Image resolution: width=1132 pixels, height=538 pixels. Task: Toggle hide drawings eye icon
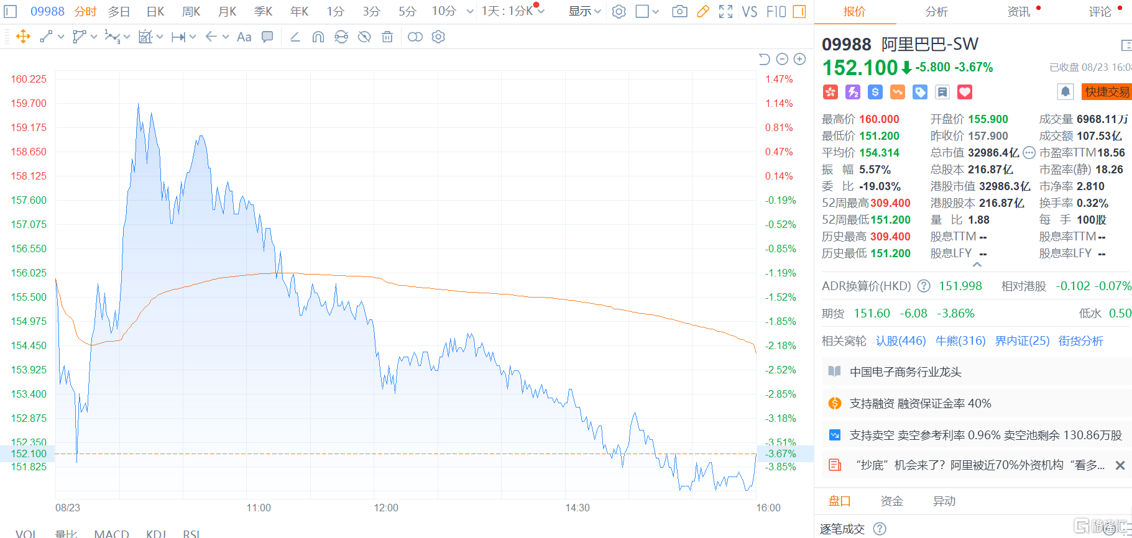364,37
